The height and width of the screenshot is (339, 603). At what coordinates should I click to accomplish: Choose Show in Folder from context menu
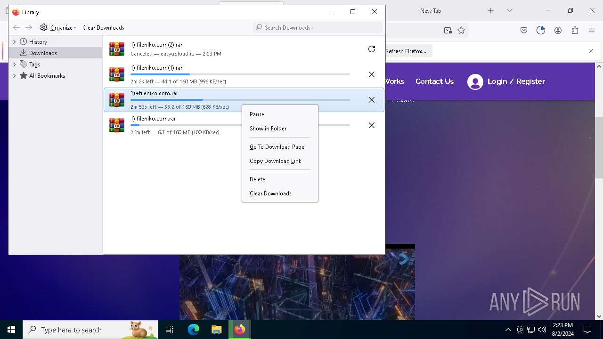click(x=280, y=129)
